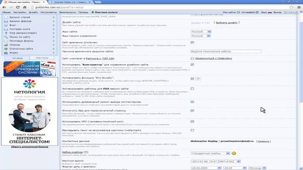The height and width of the screenshot is (170, 303).
Task: Open the Язык сайта dropdown
Action: tap(201, 32)
